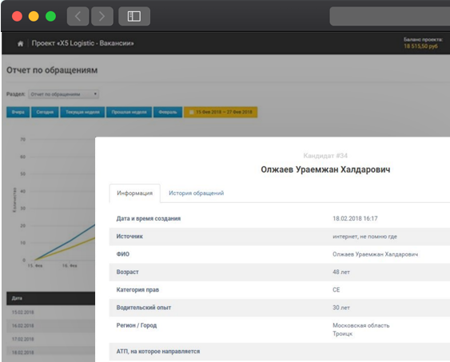Screen dimensions: 450x362
Task: Go forward with browser forward arrow
Action: (x=102, y=16)
